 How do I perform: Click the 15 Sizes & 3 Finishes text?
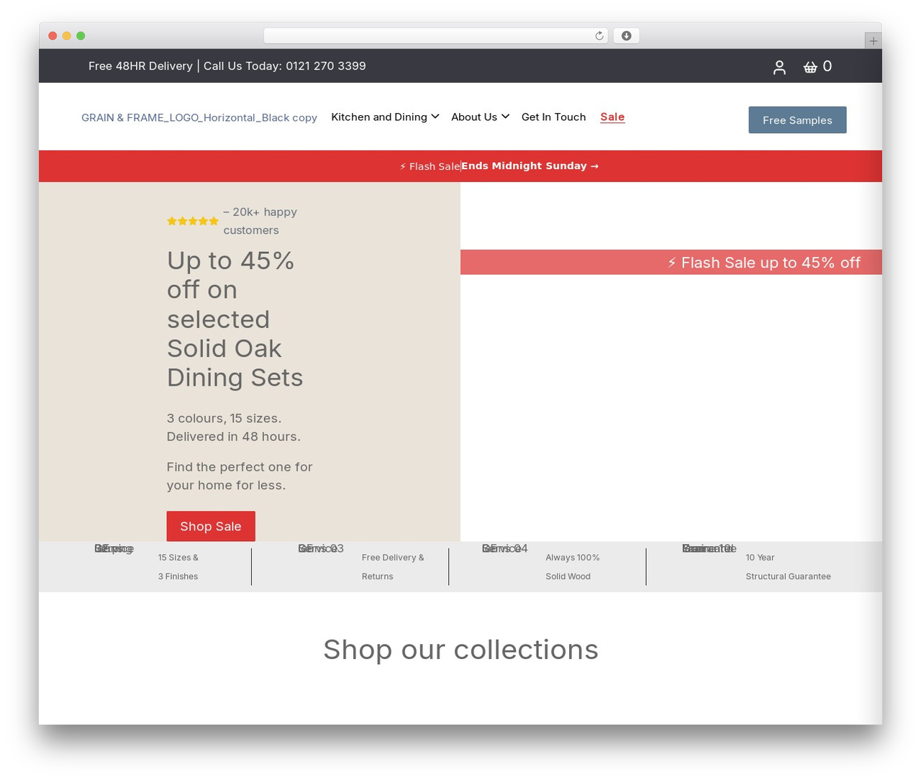pos(178,567)
